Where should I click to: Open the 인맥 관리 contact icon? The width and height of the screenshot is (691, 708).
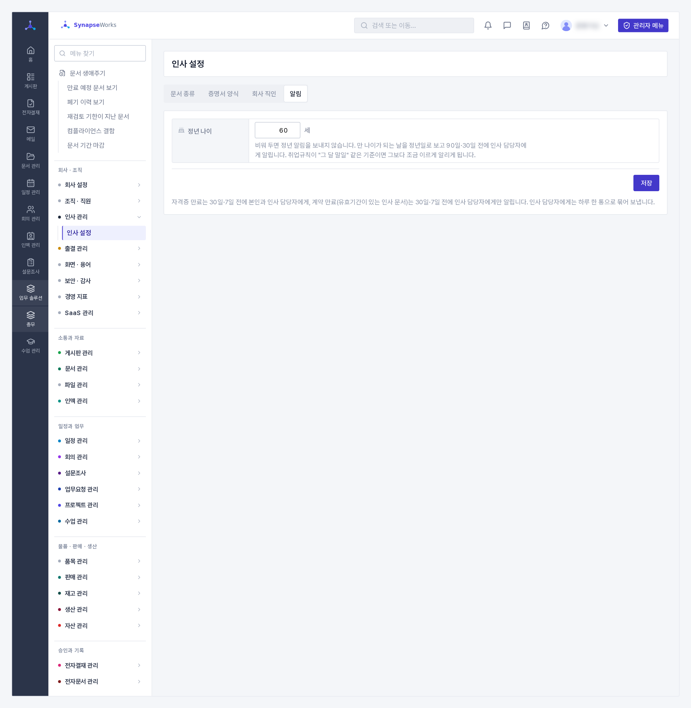[30, 240]
